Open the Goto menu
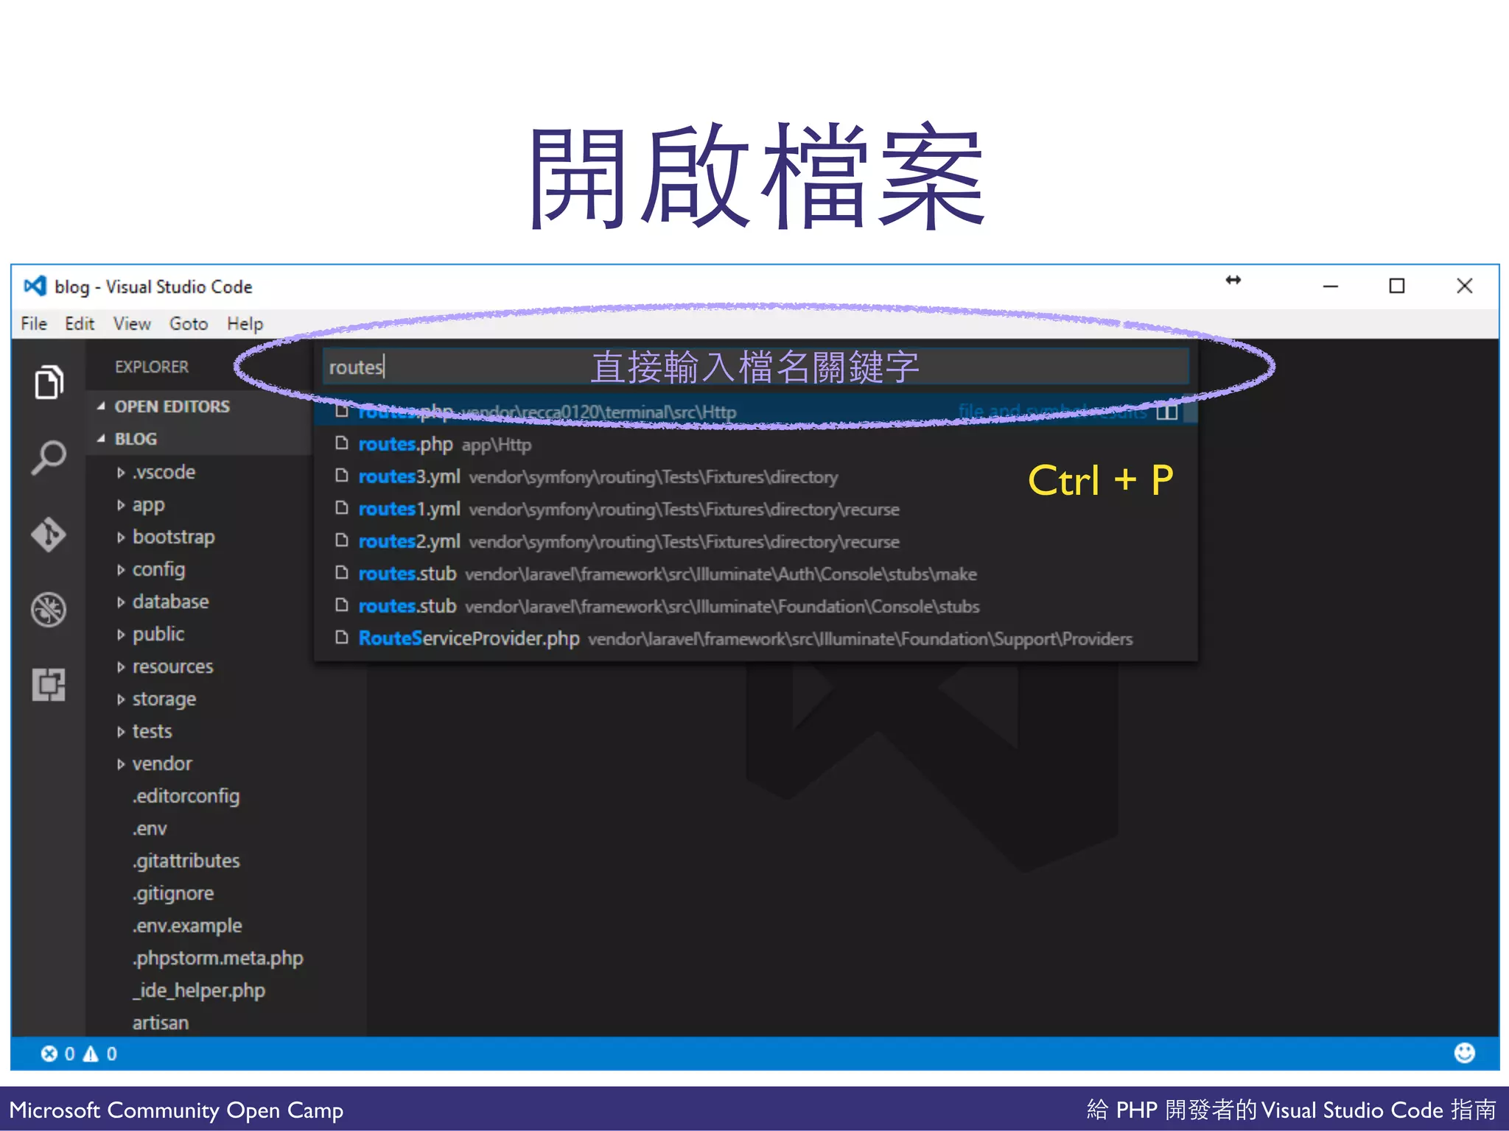 (x=189, y=324)
